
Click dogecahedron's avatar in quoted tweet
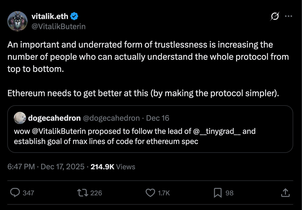tap(20, 118)
